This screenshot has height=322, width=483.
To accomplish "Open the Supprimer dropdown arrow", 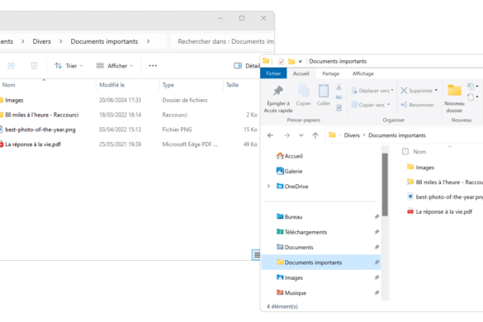I will pyautogui.click(x=436, y=90).
